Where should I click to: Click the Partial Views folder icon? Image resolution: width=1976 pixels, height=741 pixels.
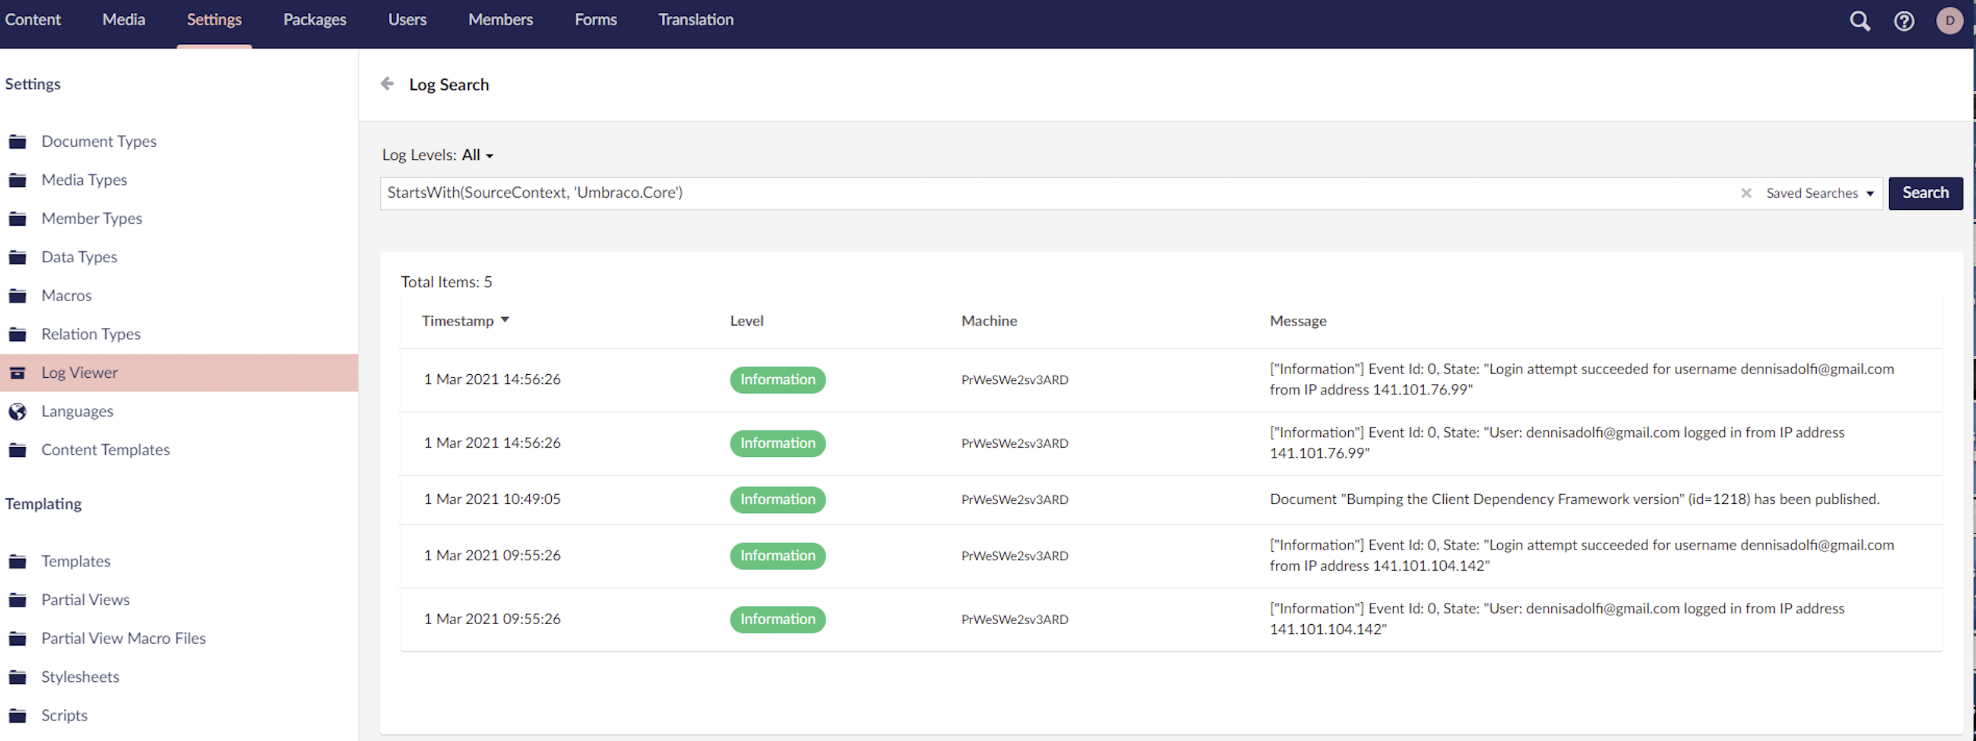[x=18, y=600]
